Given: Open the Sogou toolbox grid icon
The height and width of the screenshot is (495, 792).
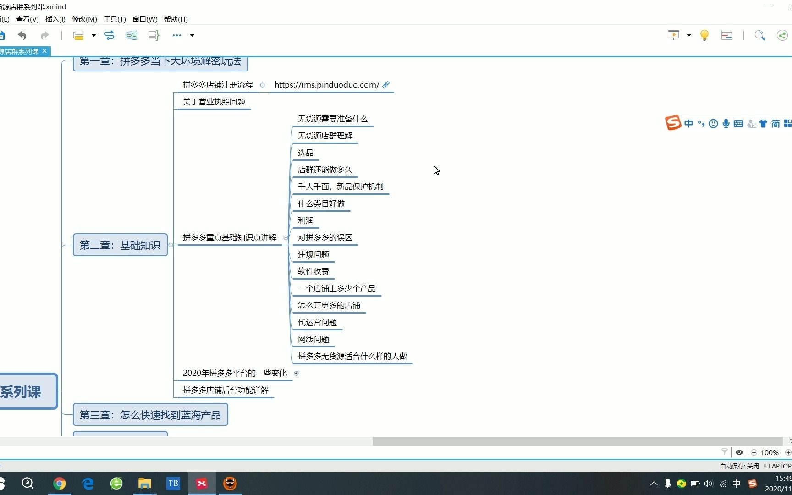Looking at the screenshot, I should coord(788,124).
